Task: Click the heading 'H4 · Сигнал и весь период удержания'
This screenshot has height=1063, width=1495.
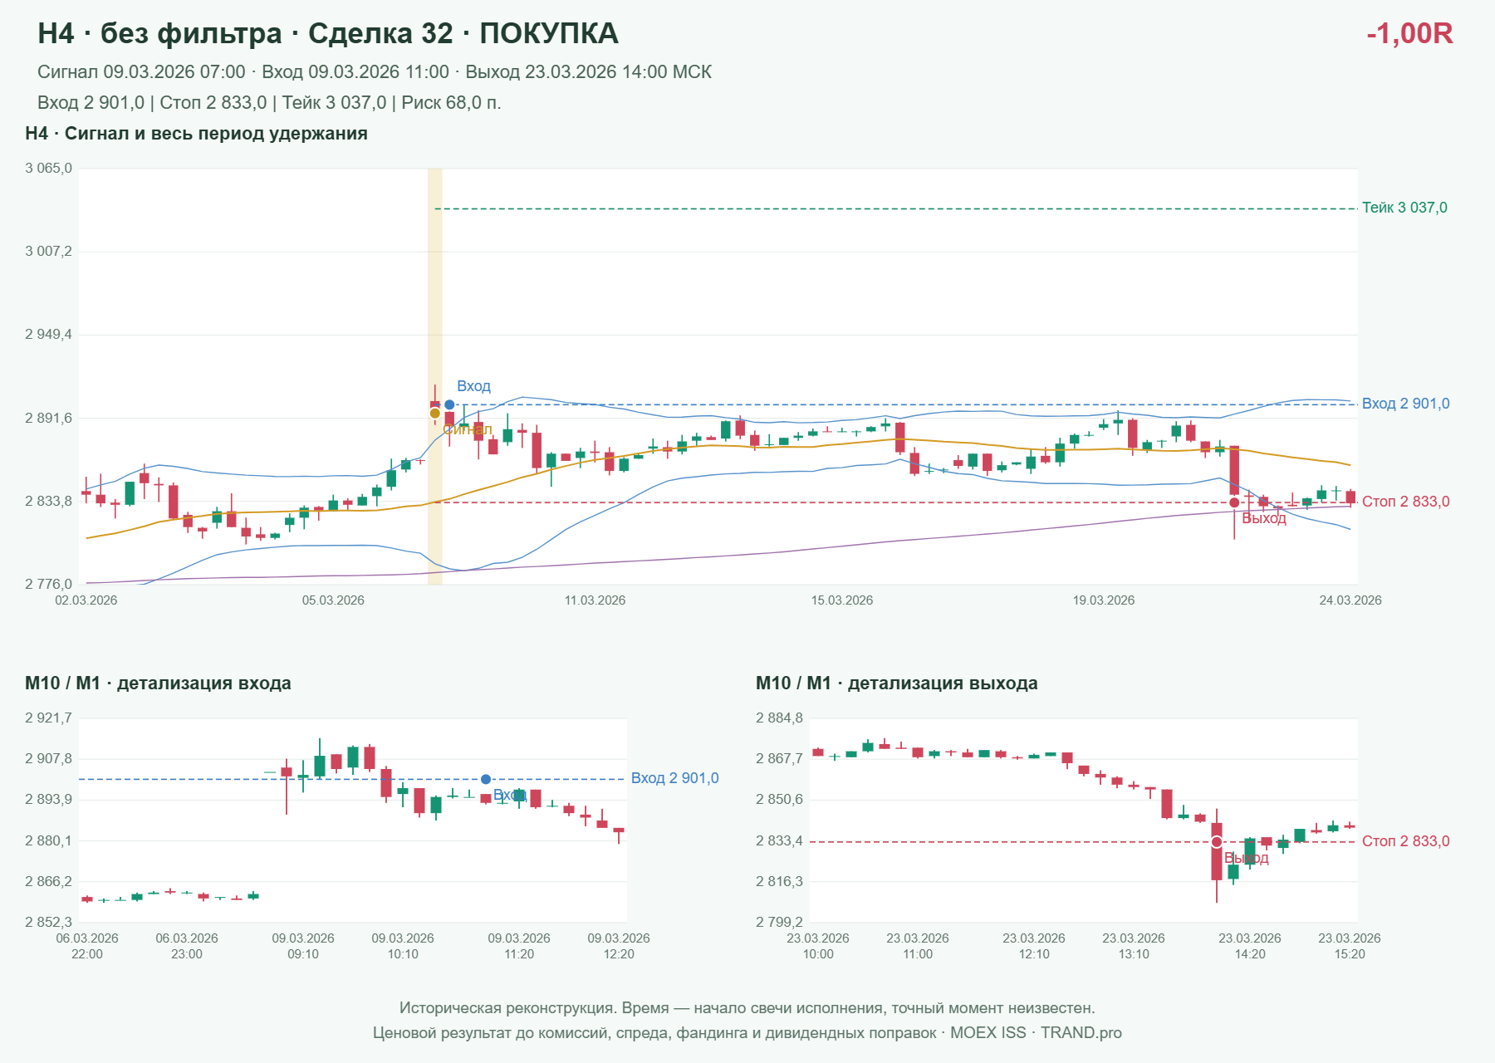Action: click(197, 134)
